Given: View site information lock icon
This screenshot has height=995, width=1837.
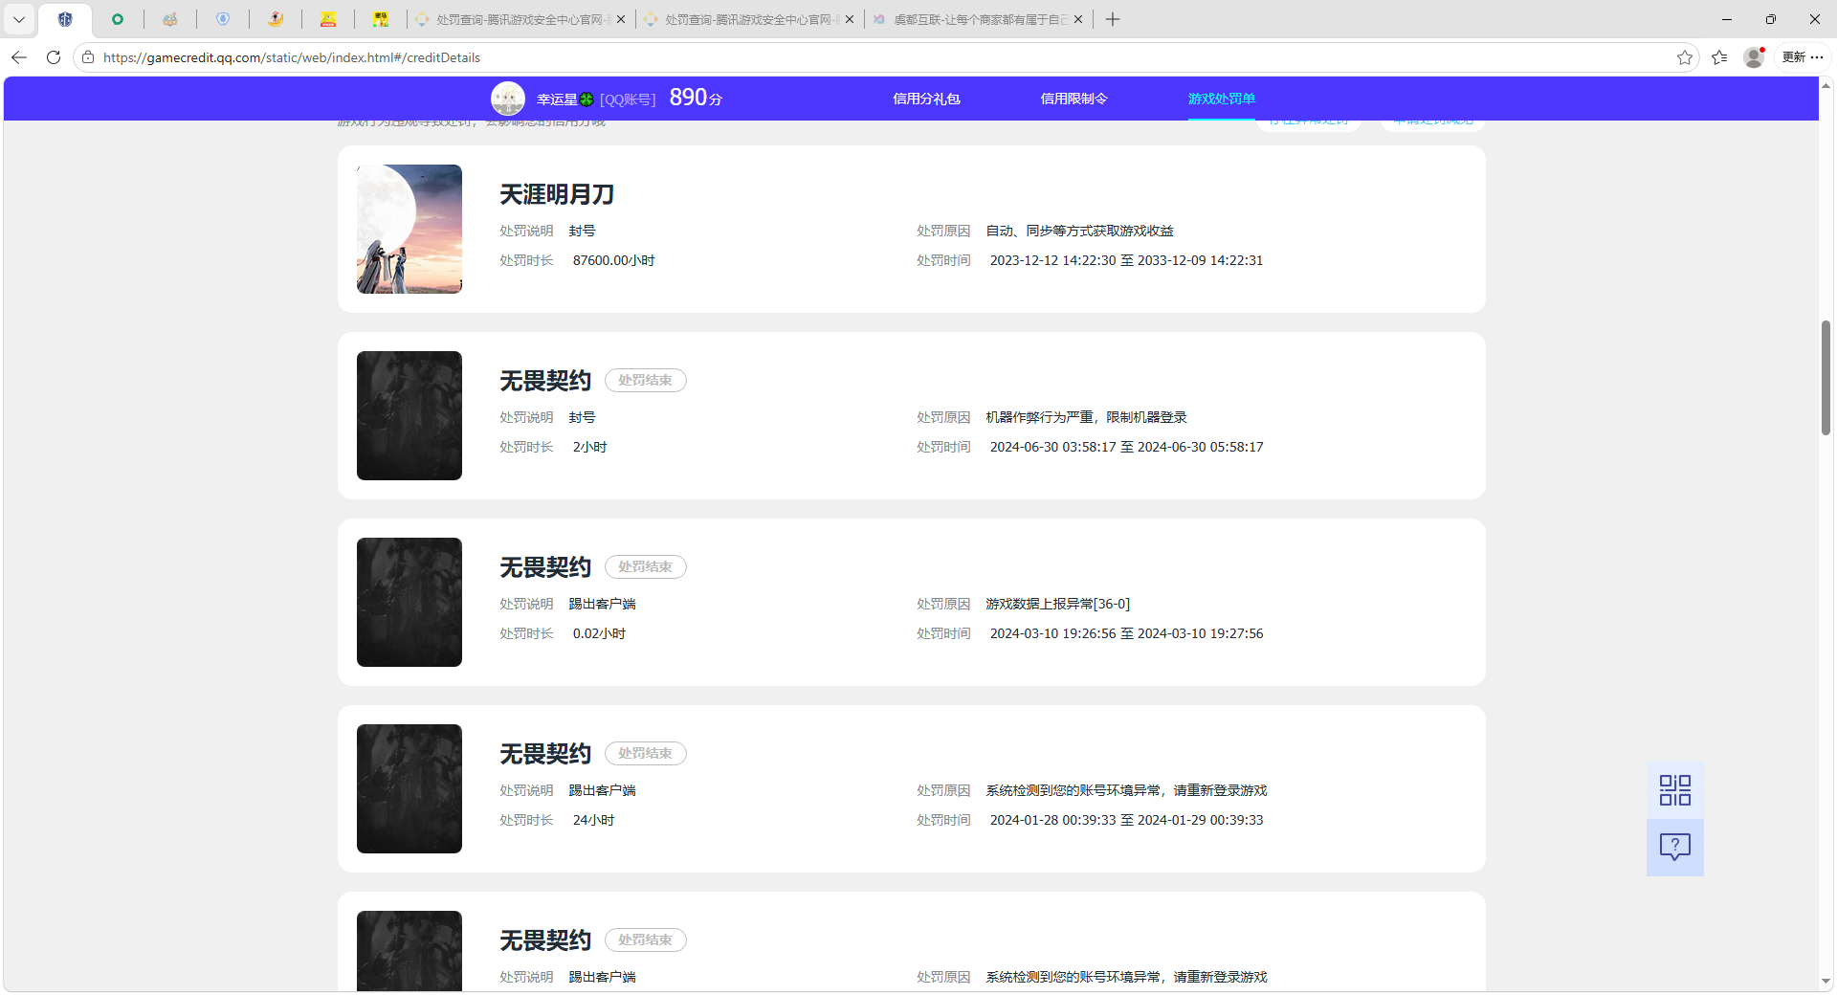Looking at the screenshot, I should click(x=88, y=57).
